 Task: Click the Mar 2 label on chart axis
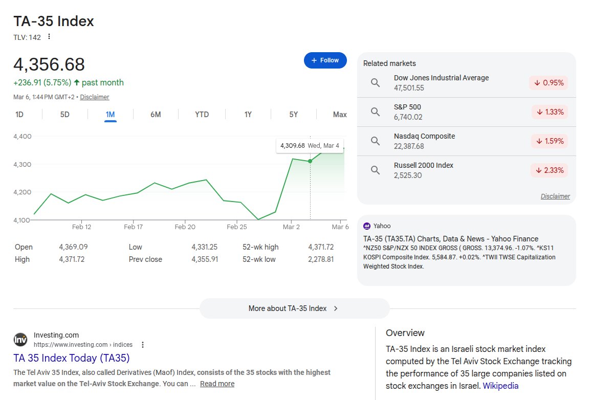[291, 227]
